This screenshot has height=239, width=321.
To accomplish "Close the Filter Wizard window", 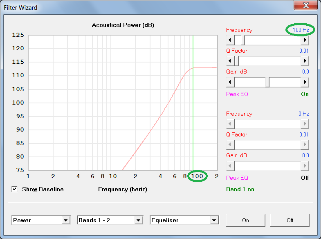I will pos(305,5).
